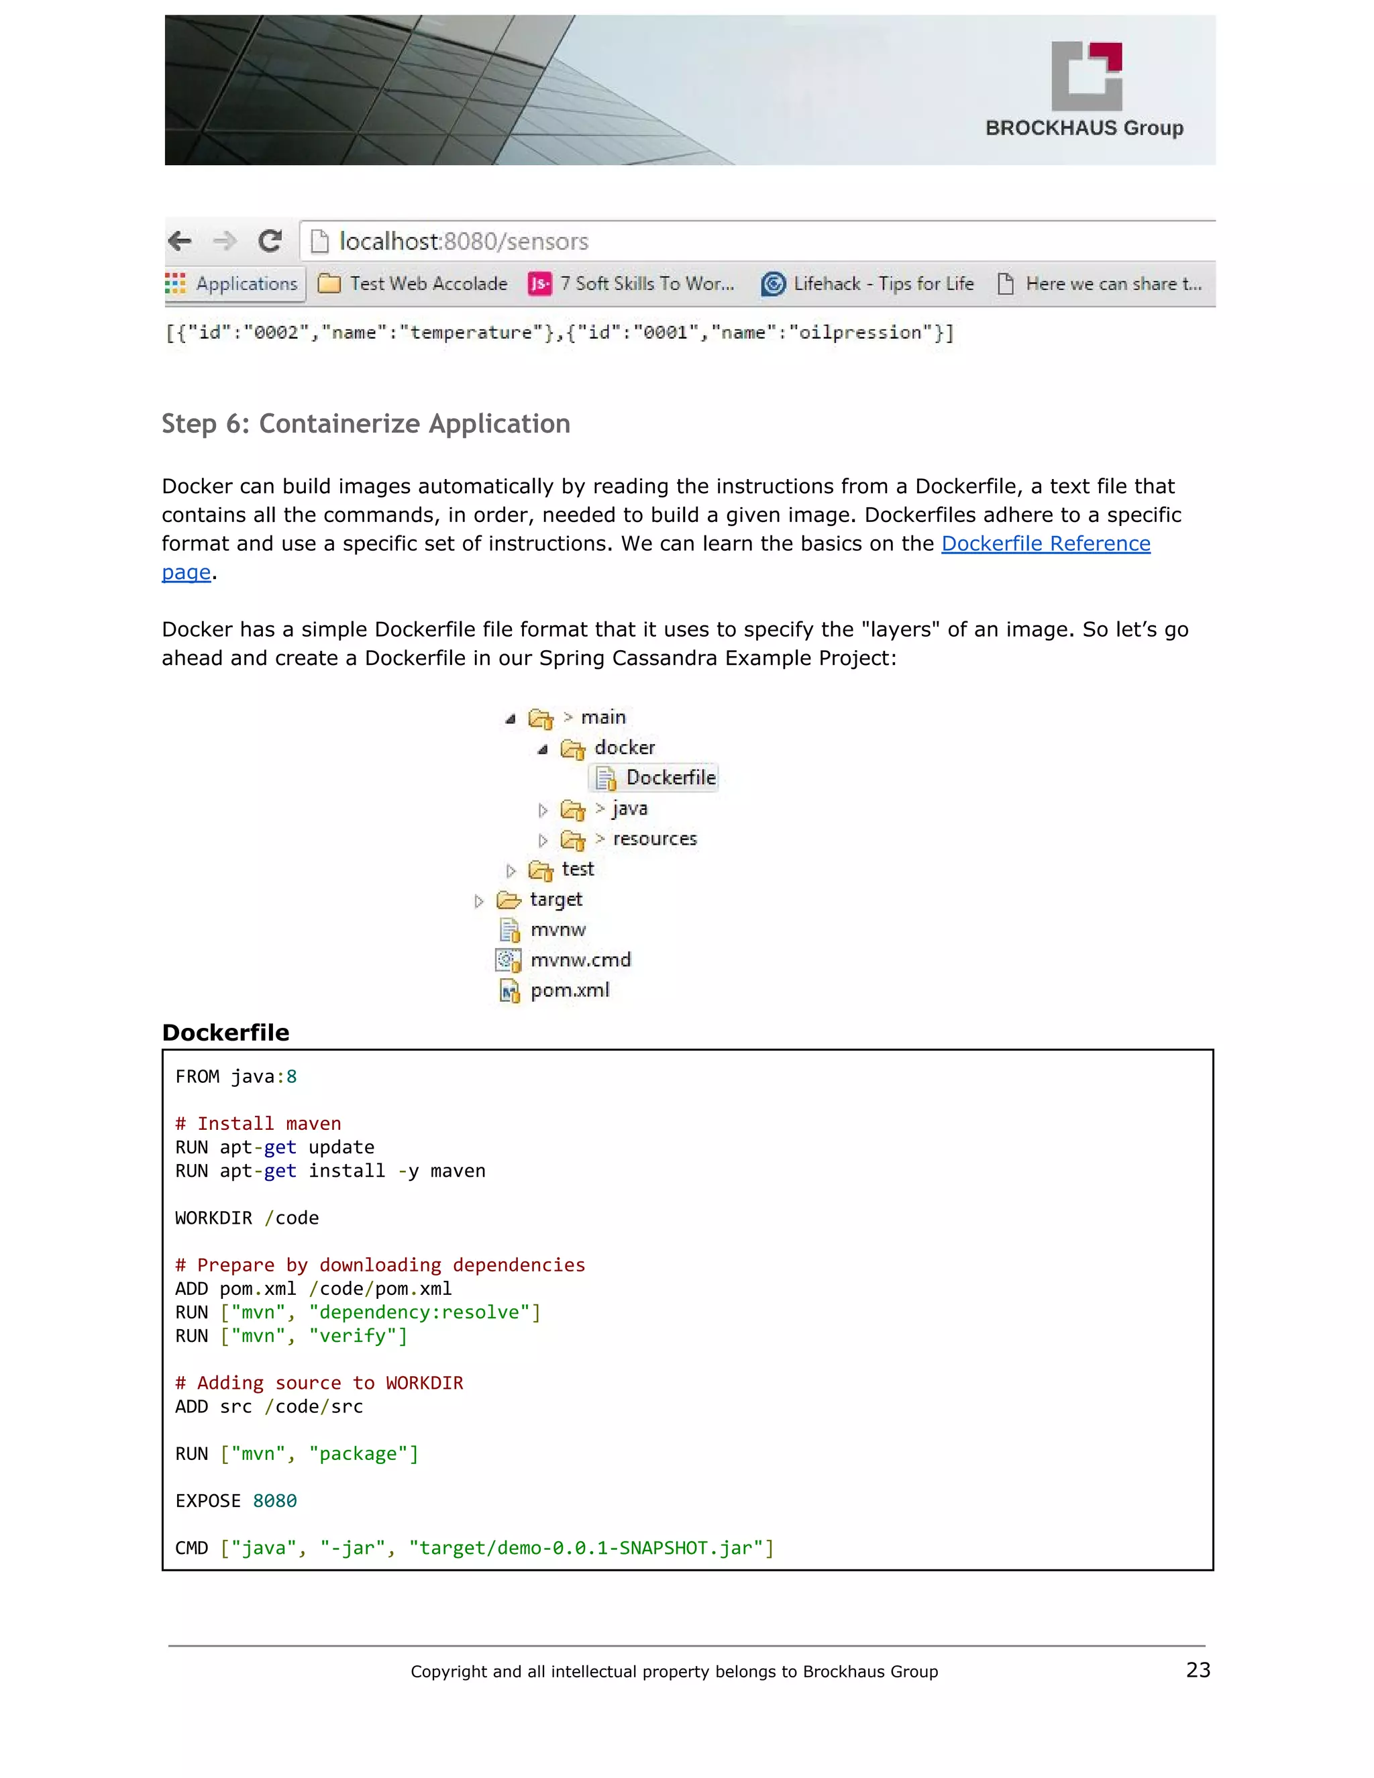The image size is (1374, 1778).
Task: Click the Applications grid icon
Action: [x=175, y=283]
